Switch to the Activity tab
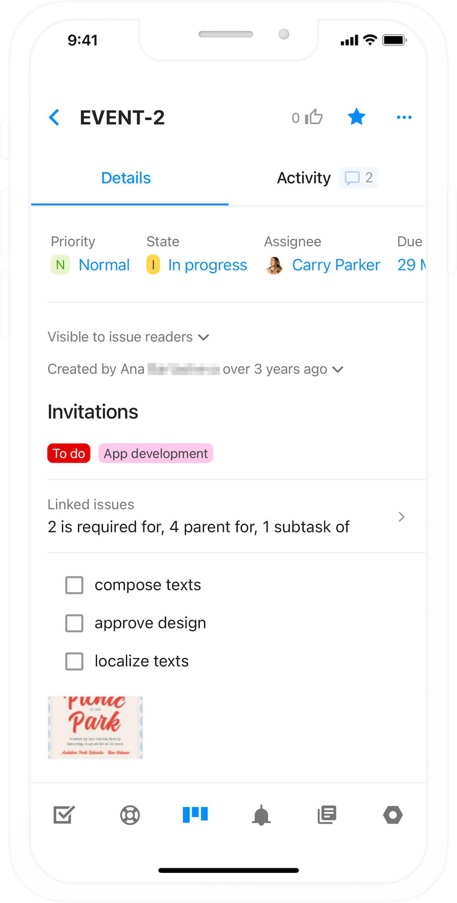457x903 pixels. pyautogui.click(x=303, y=178)
